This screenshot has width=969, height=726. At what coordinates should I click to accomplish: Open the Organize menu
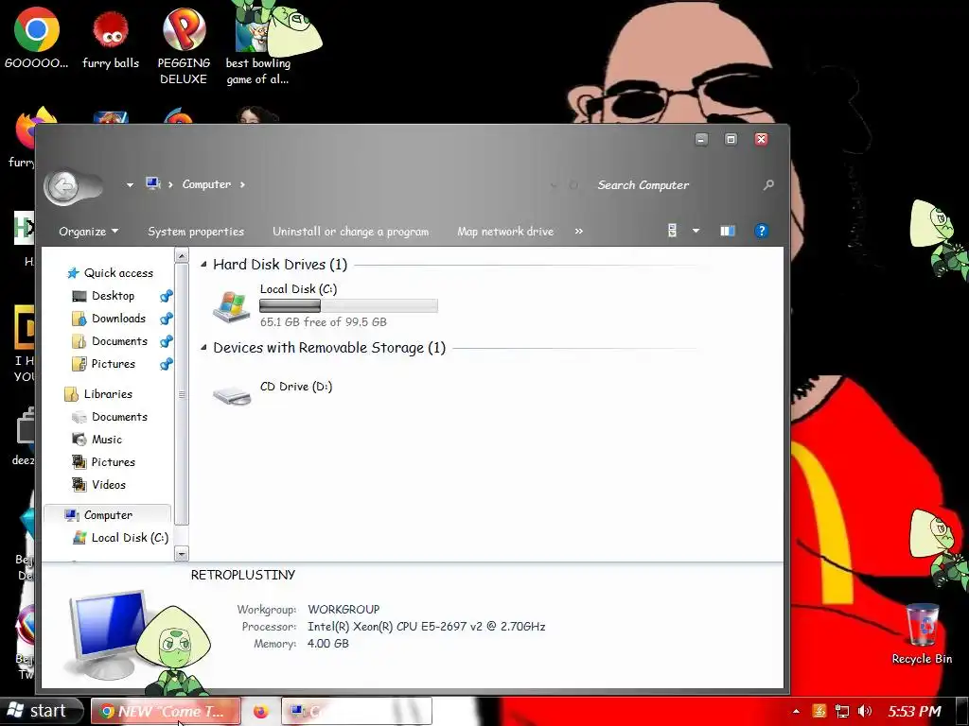pos(88,231)
